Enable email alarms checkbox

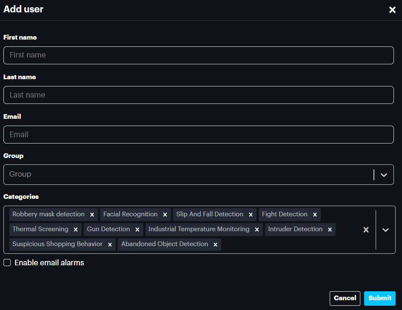[x=7, y=263]
